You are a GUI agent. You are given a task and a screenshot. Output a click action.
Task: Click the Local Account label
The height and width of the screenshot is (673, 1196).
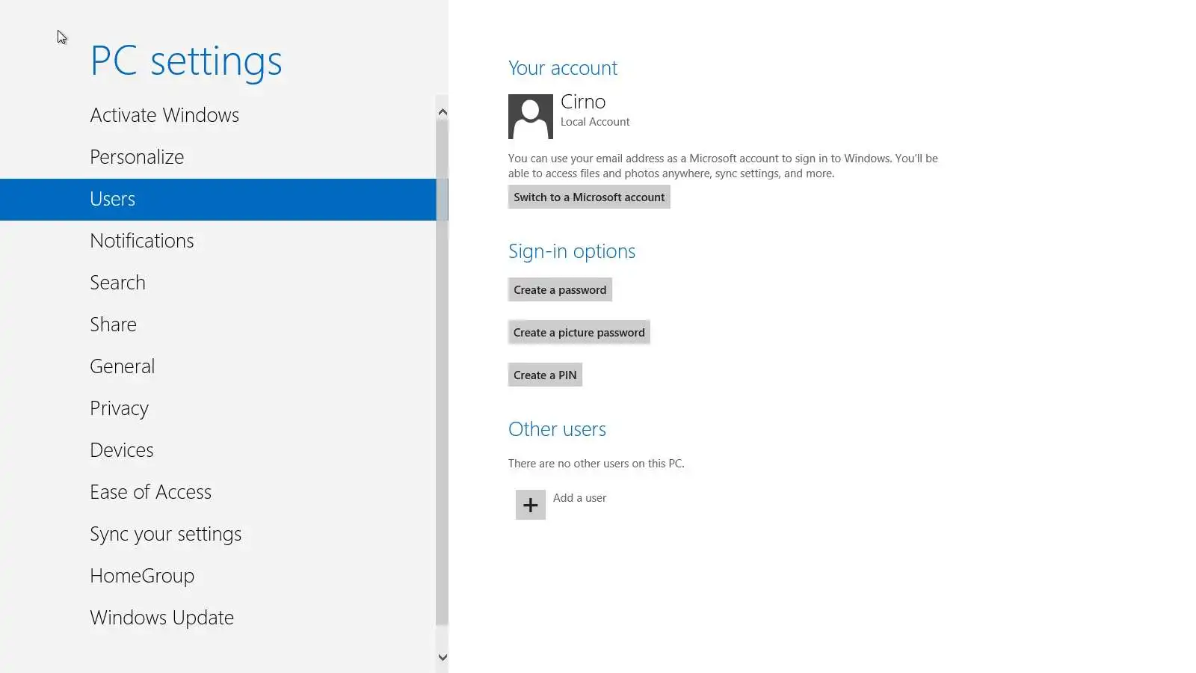[x=595, y=122]
